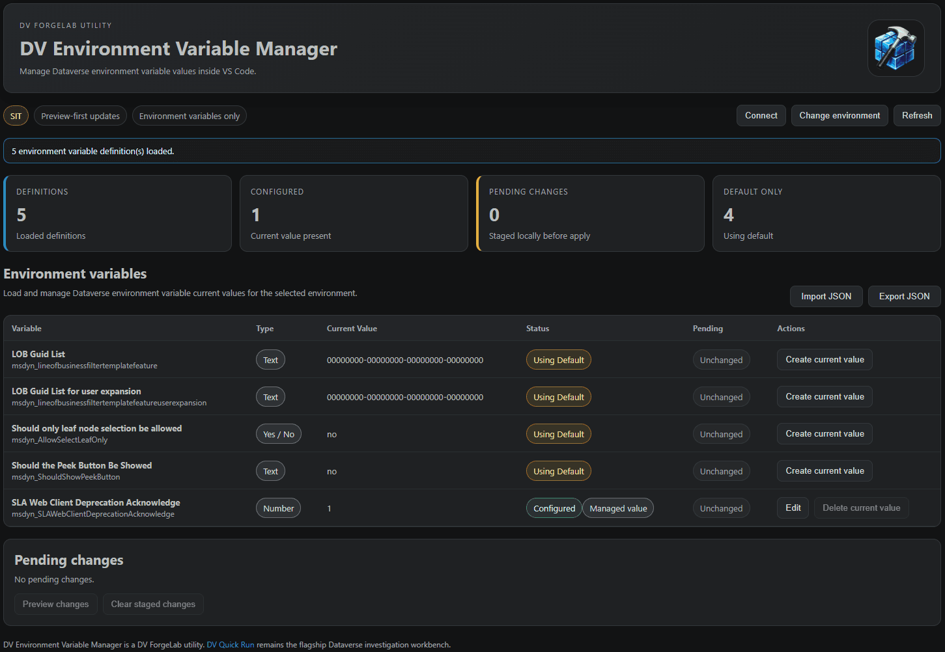Click msdyn_lineofbusinessfiltertemplatefeatureuserexpansion schema name
The height and width of the screenshot is (652, 945).
click(109, 403)
